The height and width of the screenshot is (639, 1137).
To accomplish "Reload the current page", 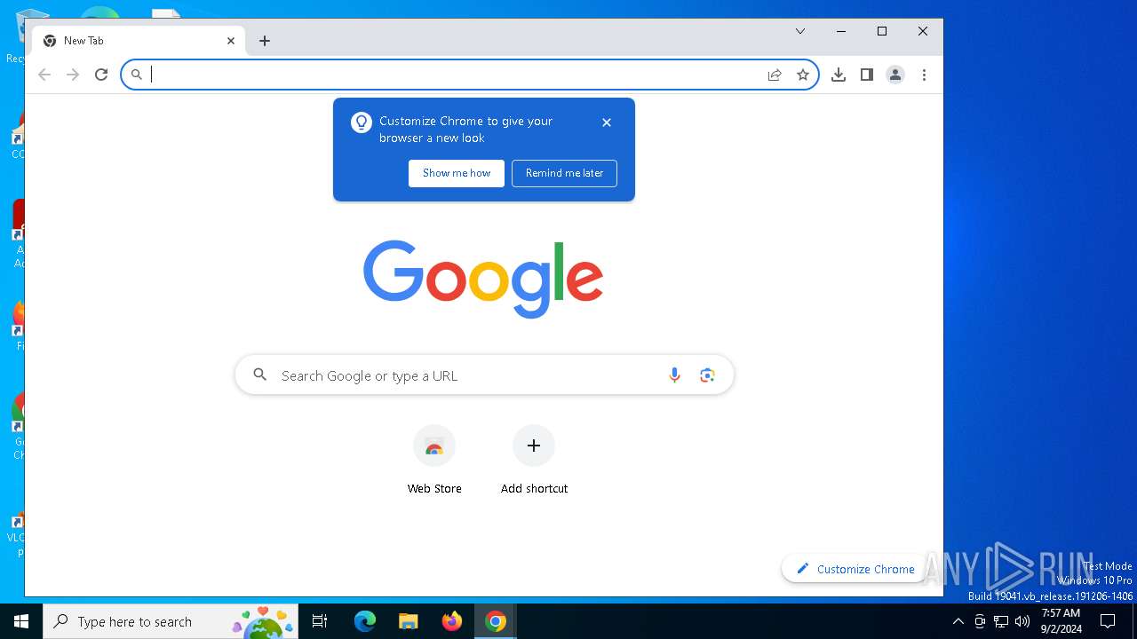I will coord(101,75).
